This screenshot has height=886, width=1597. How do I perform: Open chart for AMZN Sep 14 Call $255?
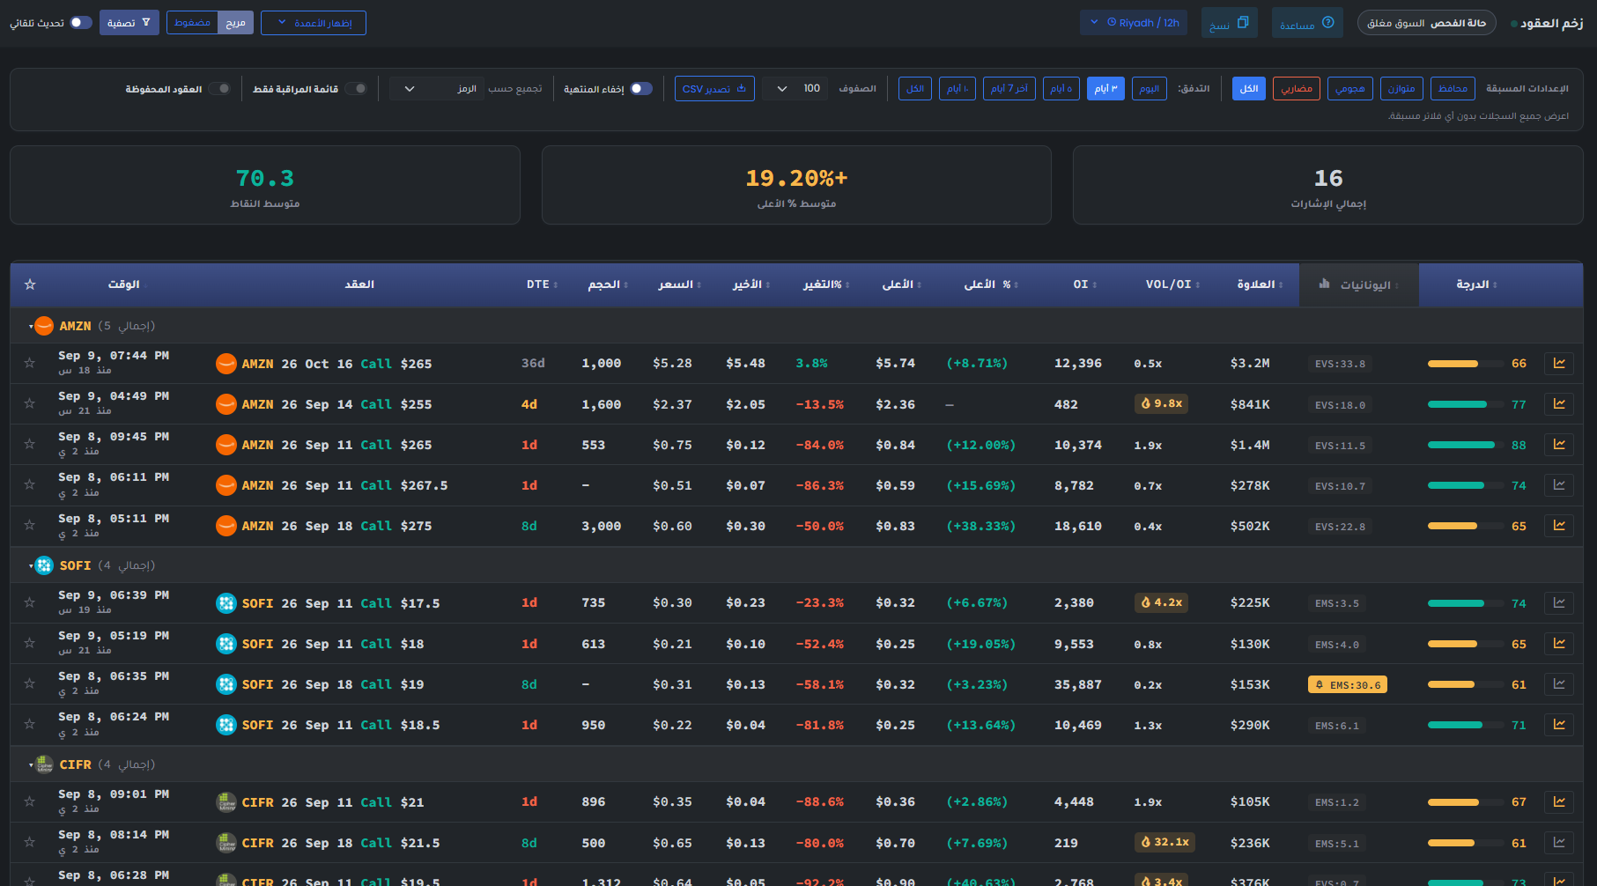tap(1558, 404)
